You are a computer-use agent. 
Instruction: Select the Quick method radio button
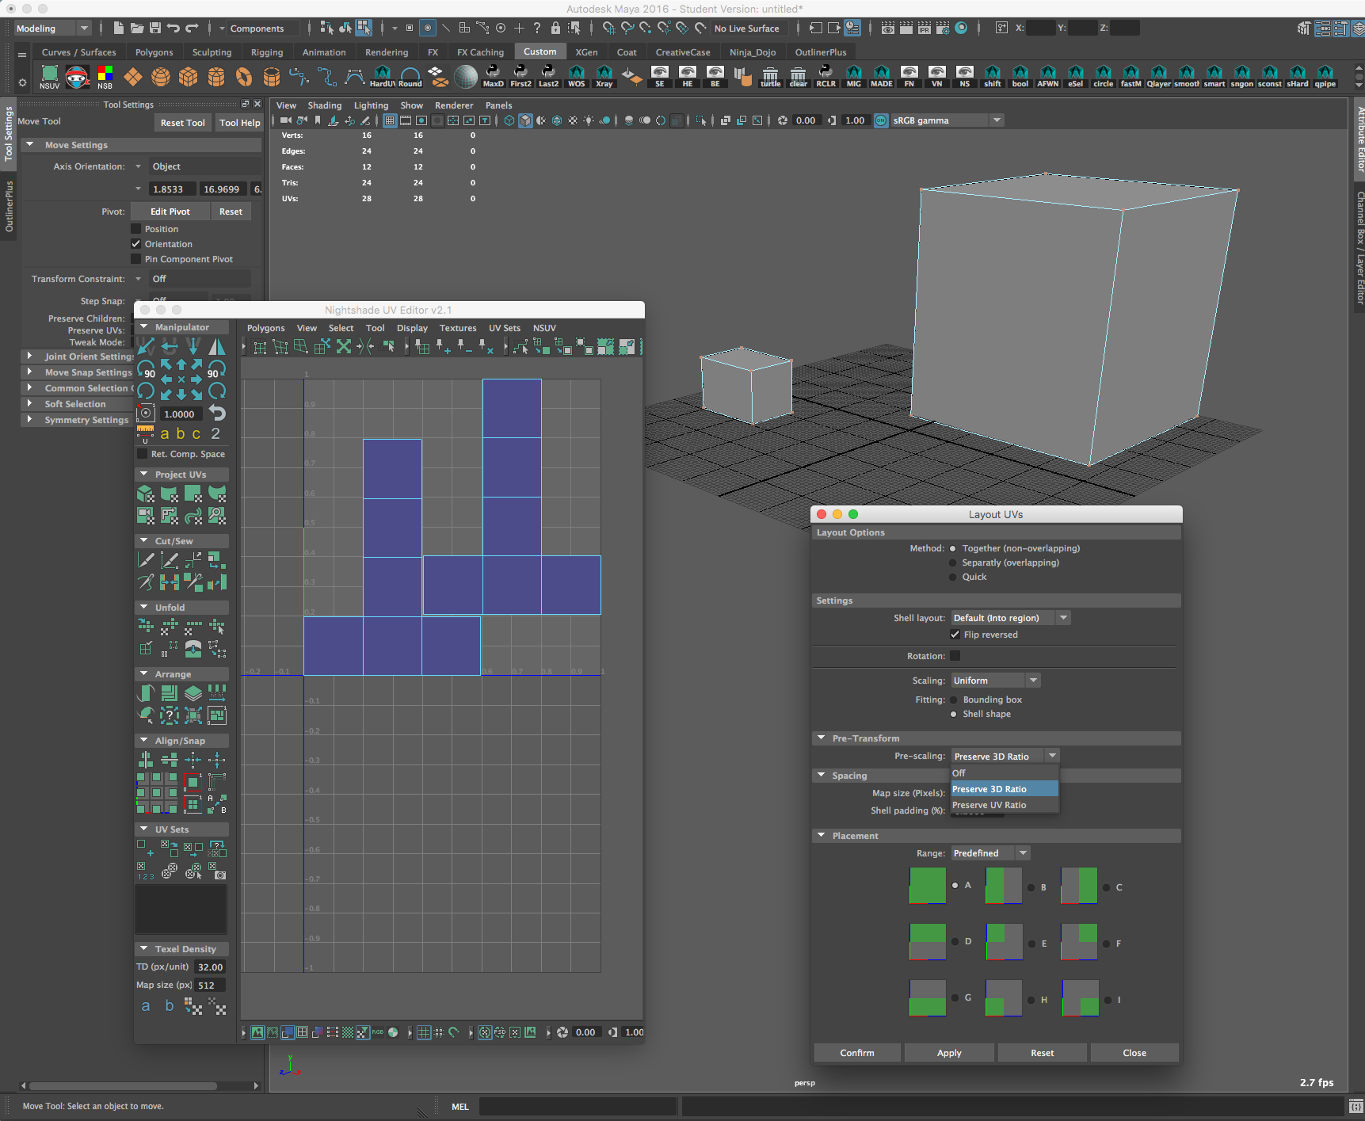953,577
